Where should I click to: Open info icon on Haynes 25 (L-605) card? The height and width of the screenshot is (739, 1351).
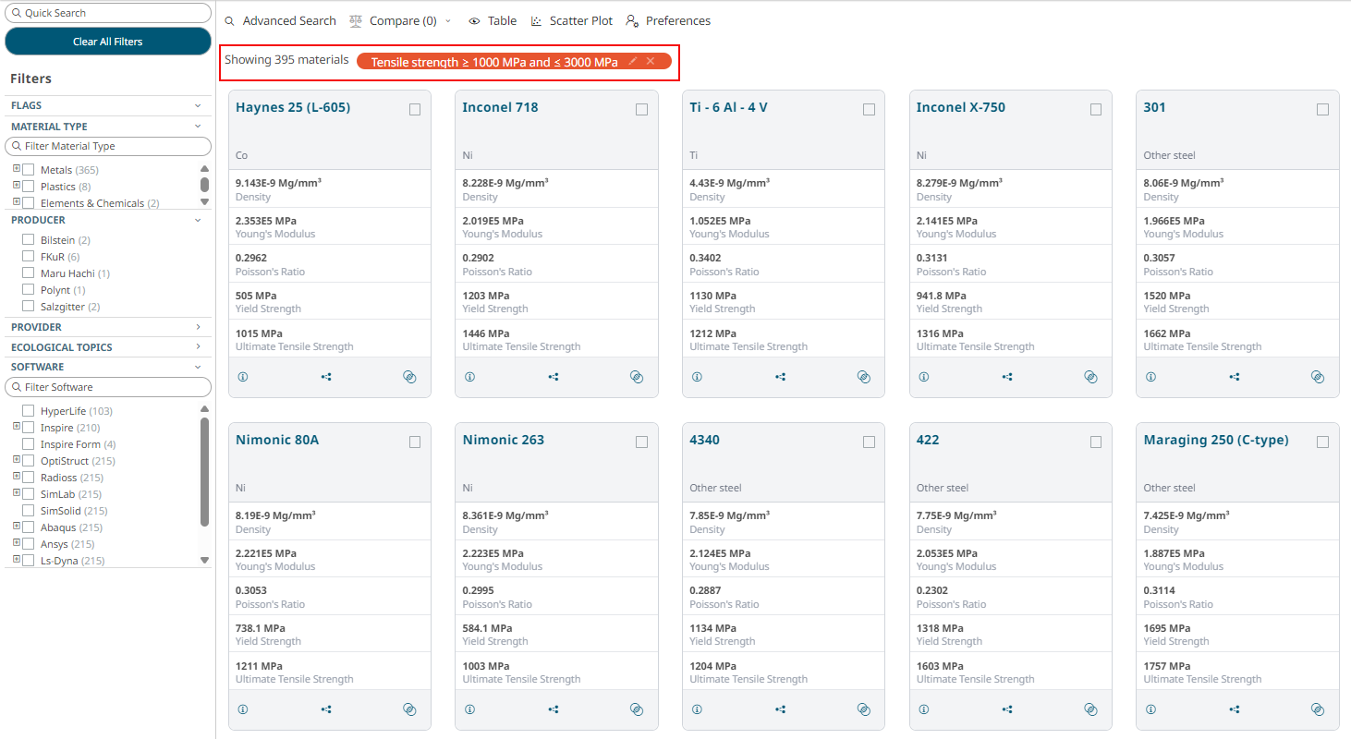tap(243, 377)
